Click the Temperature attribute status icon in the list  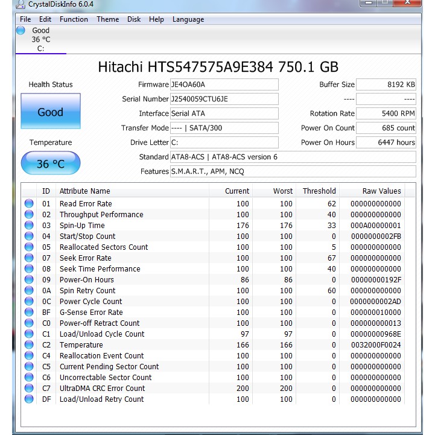tap(29, 345)
